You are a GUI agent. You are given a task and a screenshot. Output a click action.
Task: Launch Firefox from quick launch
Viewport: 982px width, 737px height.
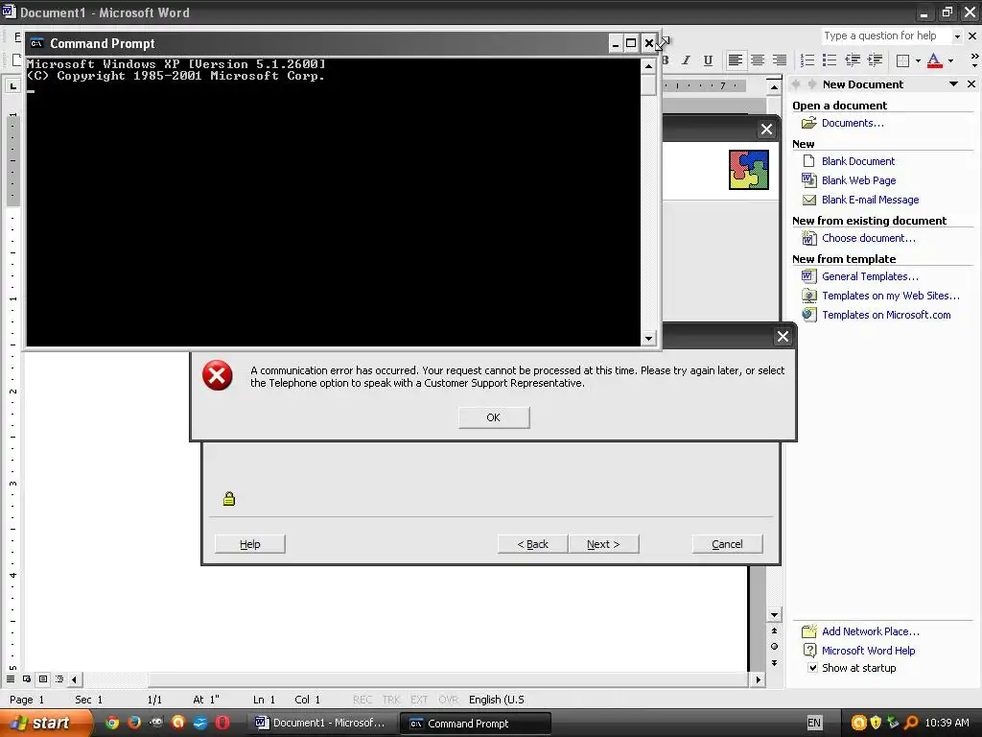134,723
